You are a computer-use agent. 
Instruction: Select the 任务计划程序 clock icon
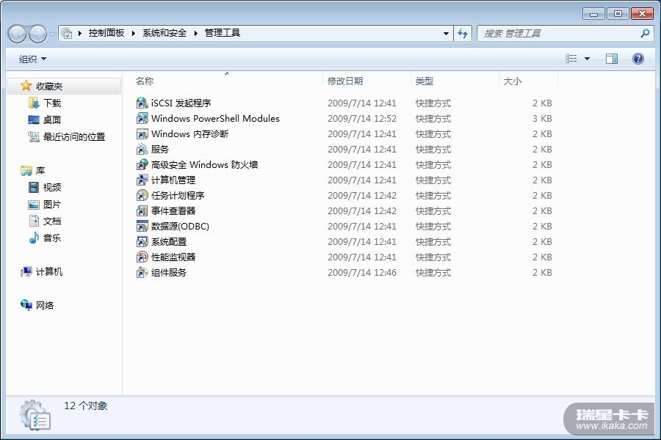[142, 195]
